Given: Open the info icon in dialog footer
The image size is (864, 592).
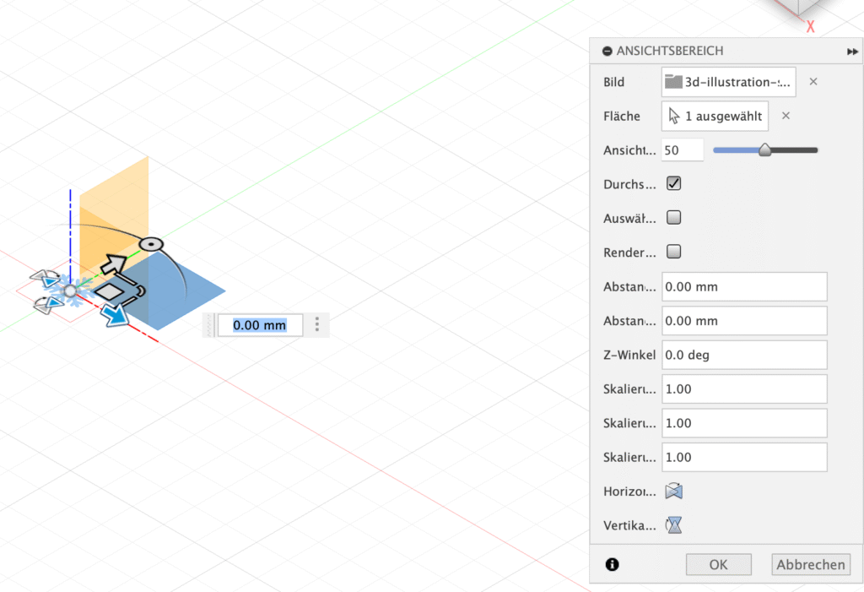Looking at the screenshot, I should (x=612, y=564).
